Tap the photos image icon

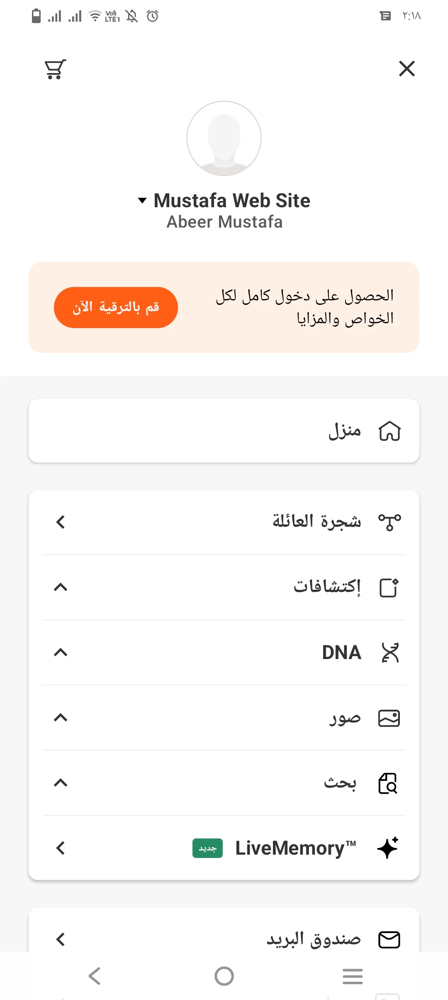(x=389, y=718)
